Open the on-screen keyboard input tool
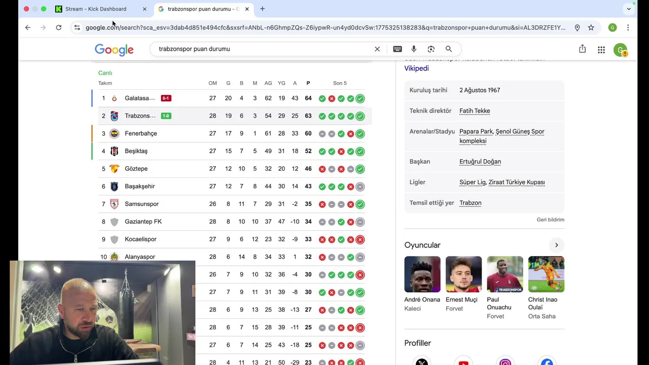This screenshot has height=365, width=649. 398,49
